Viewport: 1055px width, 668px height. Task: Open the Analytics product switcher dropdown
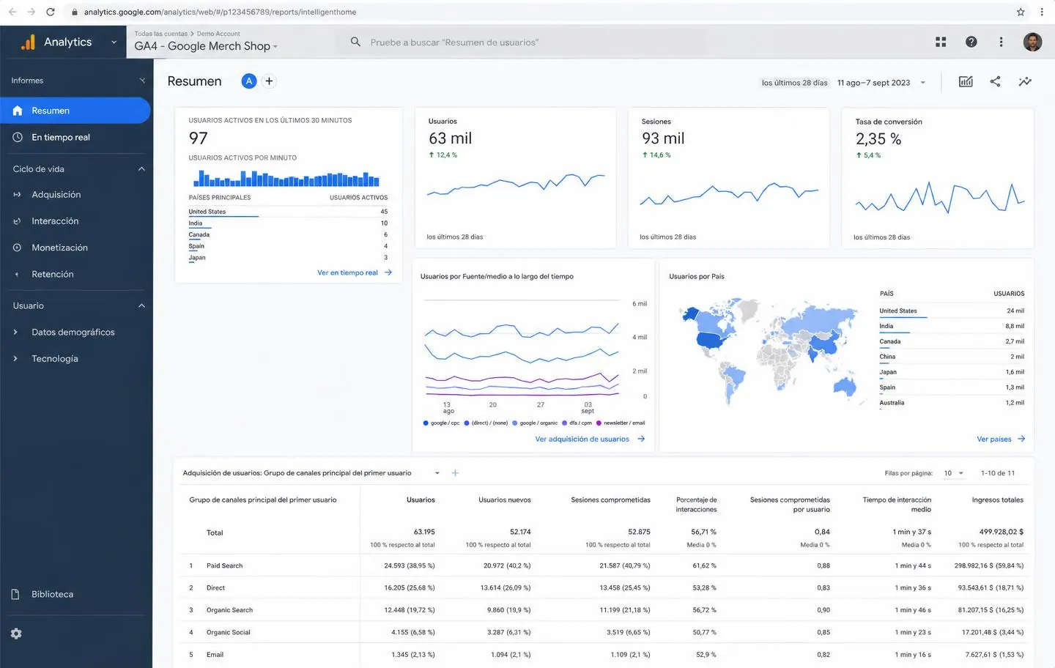114,42
